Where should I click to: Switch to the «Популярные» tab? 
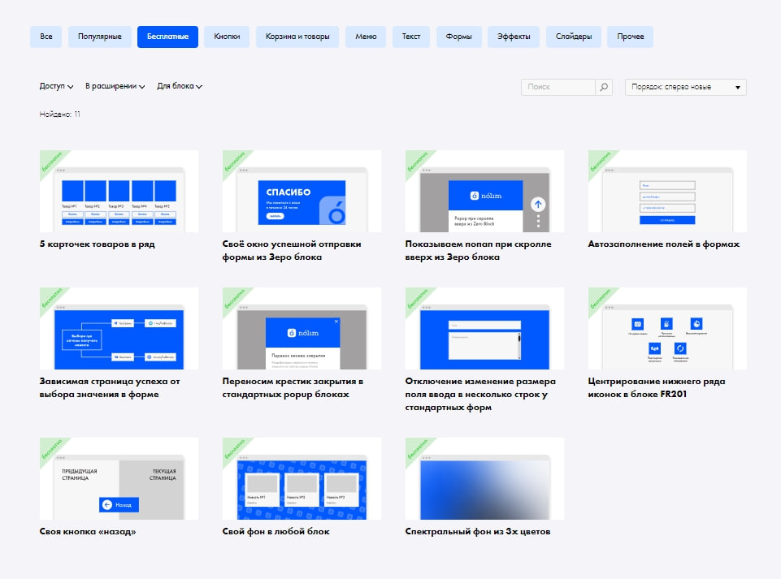(x=99, y=37)
